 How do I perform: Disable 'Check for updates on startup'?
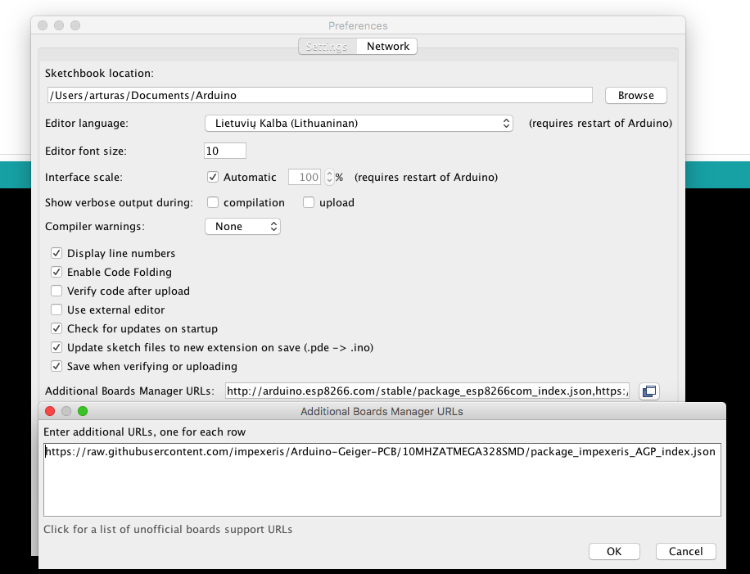[56, 328]
